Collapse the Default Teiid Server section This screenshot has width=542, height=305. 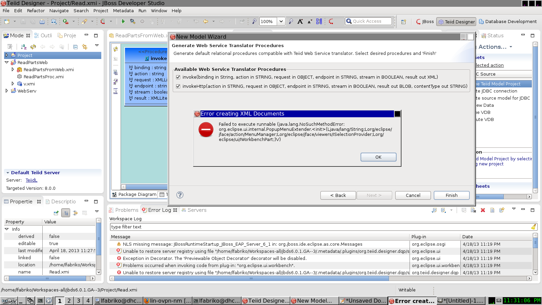tap(8, 172)
